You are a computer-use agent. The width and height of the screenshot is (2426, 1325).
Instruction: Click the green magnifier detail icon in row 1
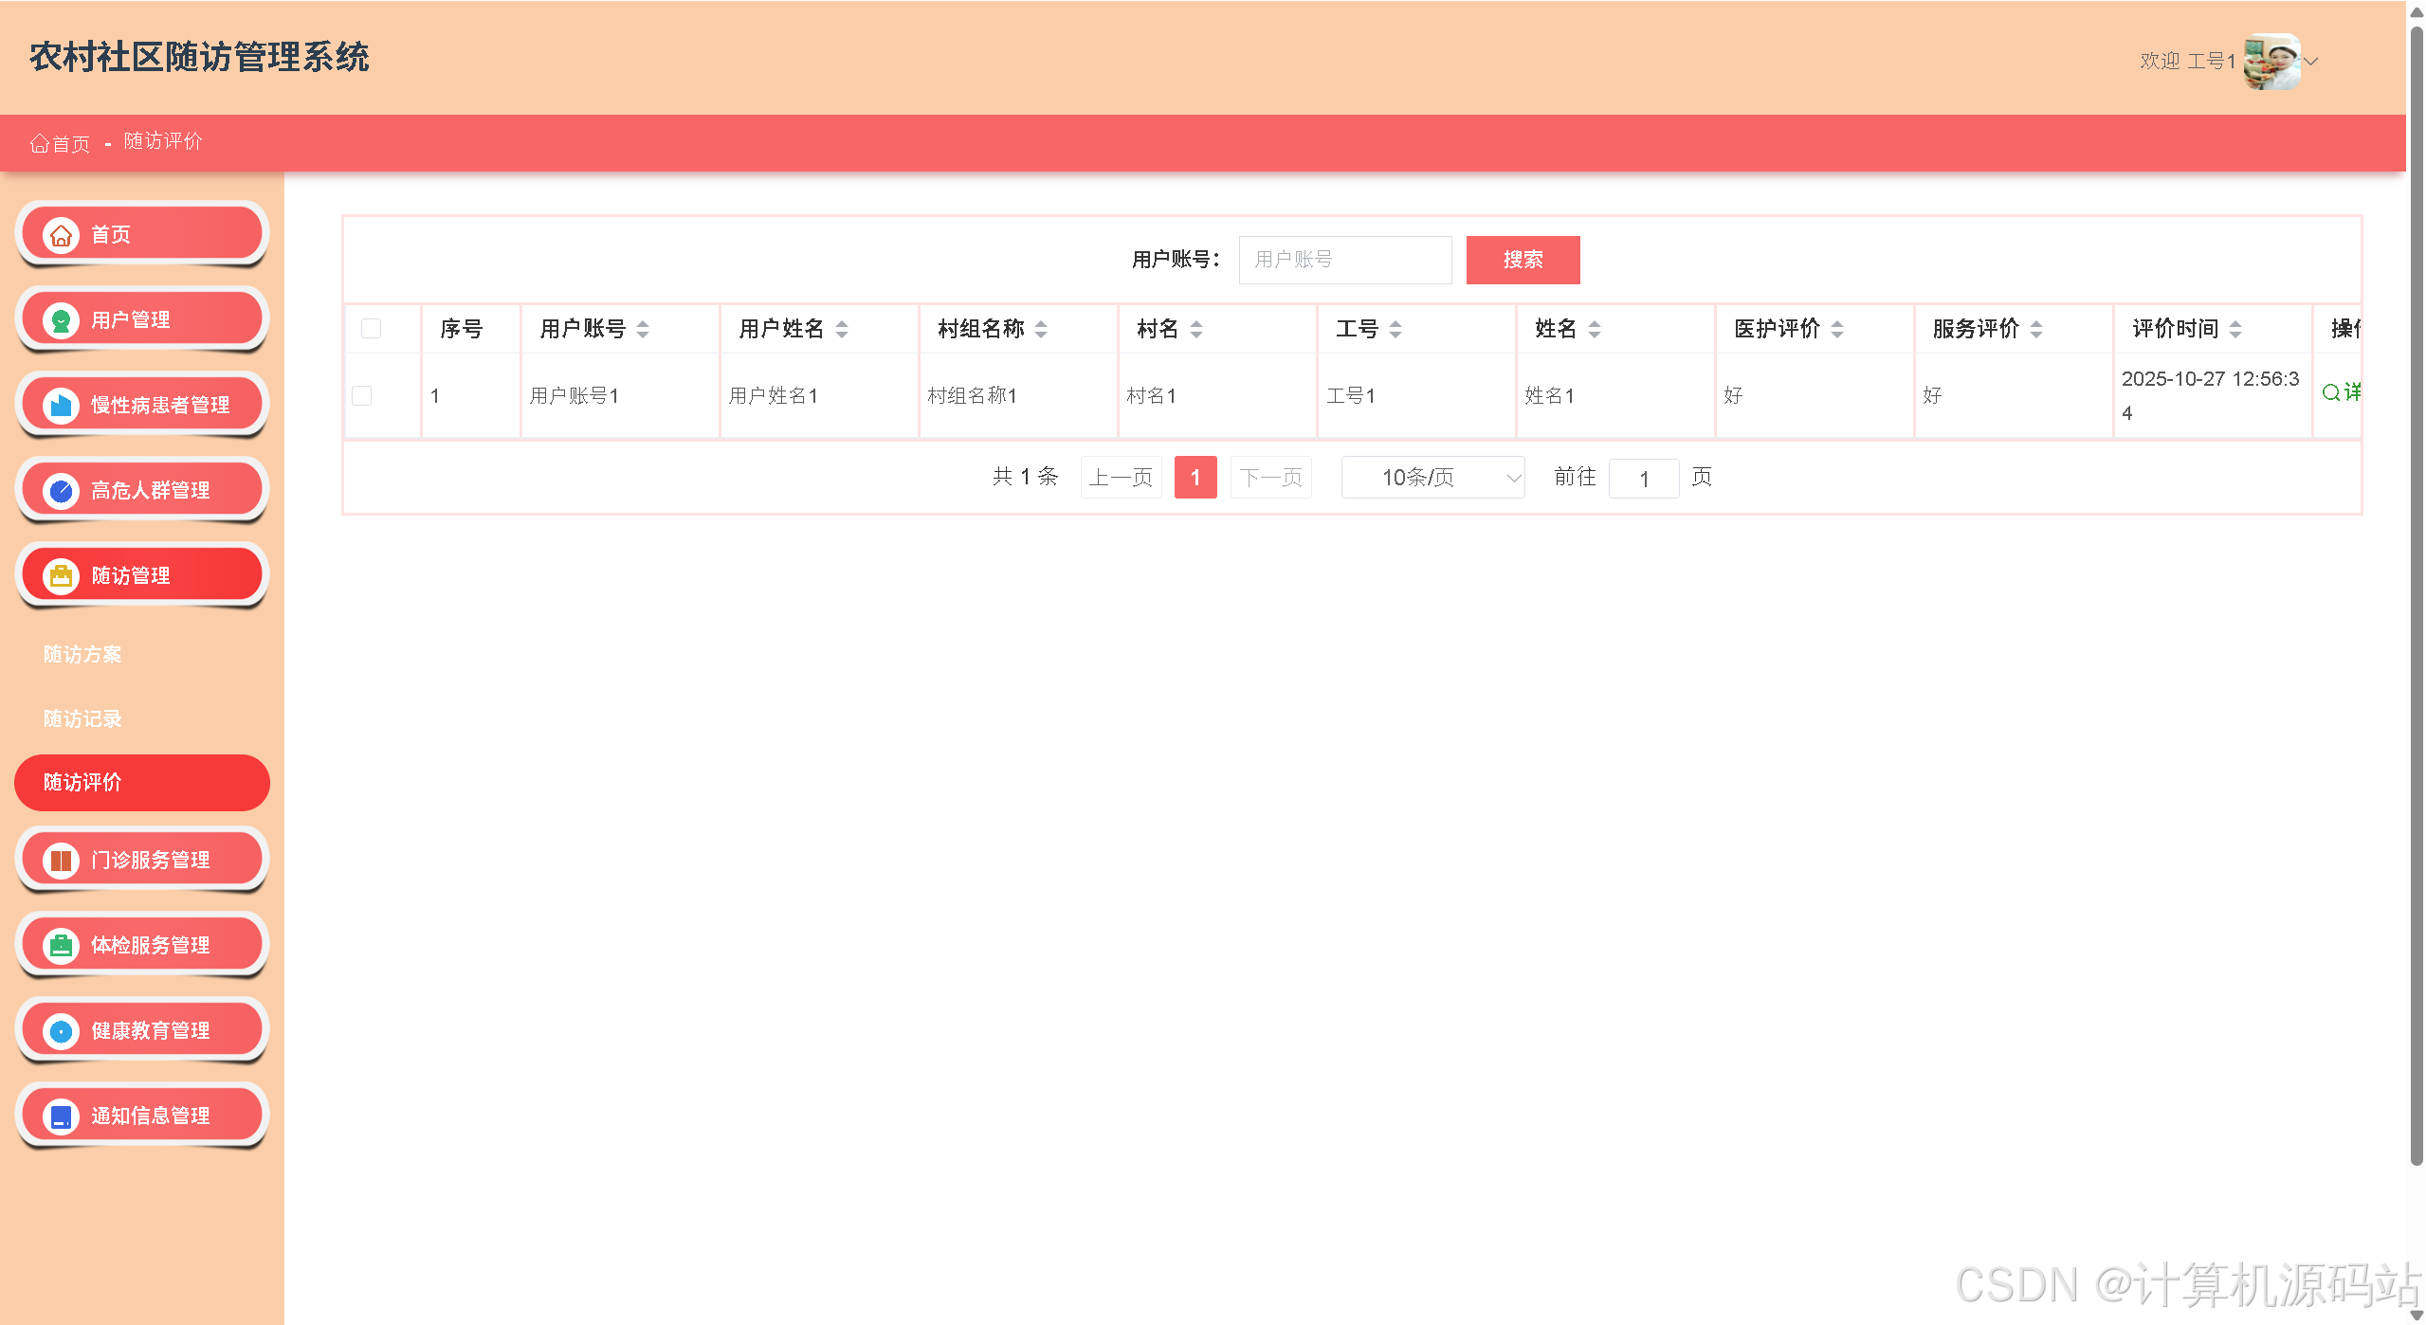[x=2330, y=392]
